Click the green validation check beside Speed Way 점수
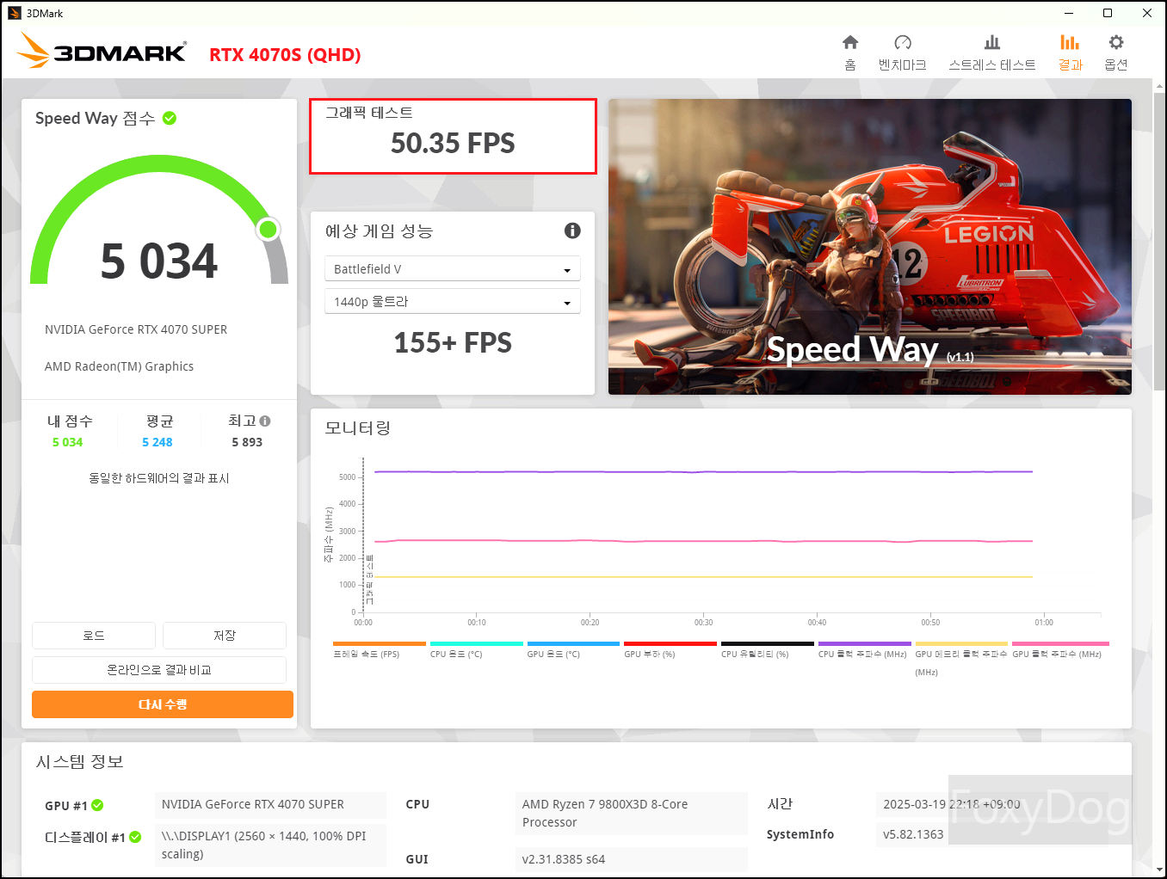 (x=170, y=118)
